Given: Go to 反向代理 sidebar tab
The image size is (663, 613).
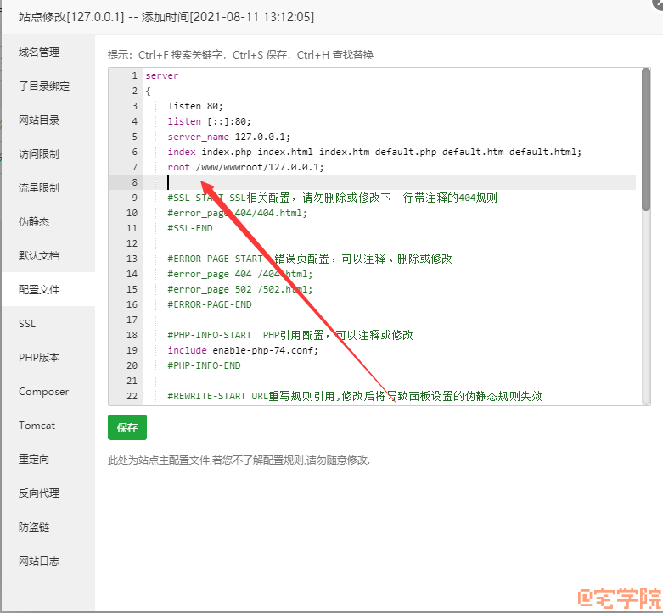Looking at the screenshot, I should pyautogui.click(x=39, y=493).
